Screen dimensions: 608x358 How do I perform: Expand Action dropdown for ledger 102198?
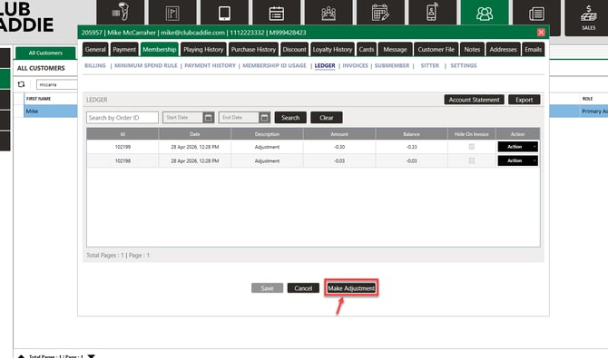[x=517, y=160]
